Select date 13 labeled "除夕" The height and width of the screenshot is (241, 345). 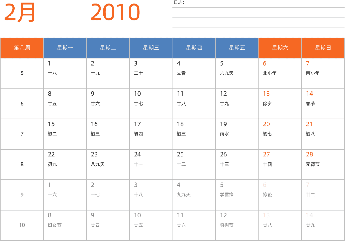(280, 104)
